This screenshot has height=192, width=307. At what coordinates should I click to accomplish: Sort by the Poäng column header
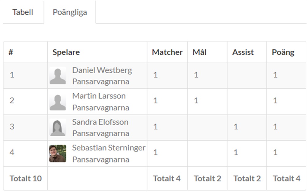coord(283,52)
